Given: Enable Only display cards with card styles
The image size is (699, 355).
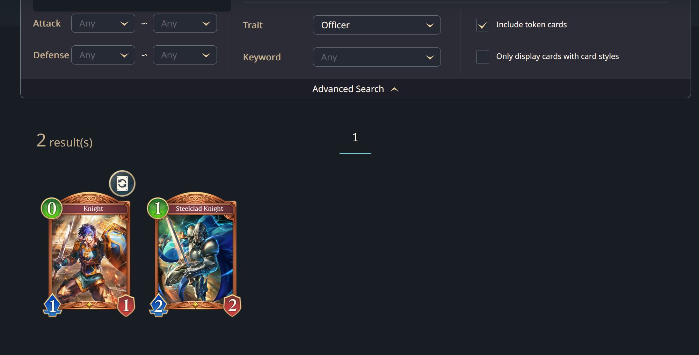Looking at the screenshot, I should click(x=482, y=57).
